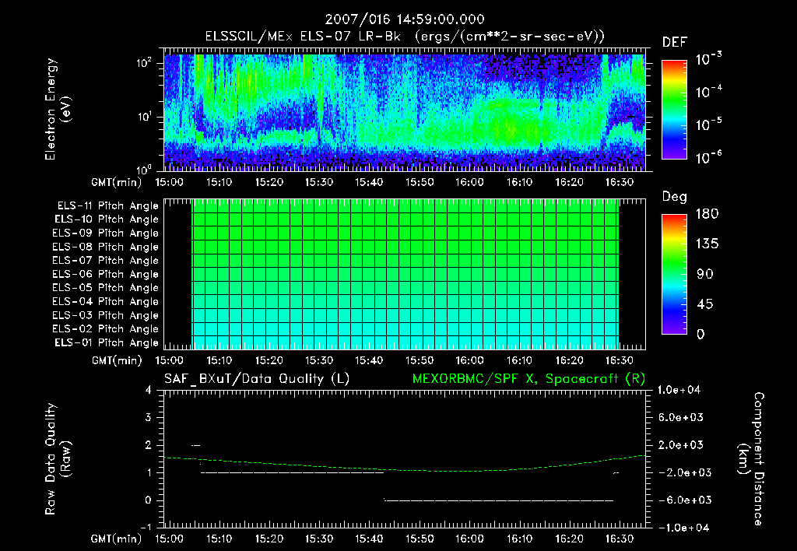Select the ELS-10 Pitch Angle label
797x551 pixels.
(106, 219)
